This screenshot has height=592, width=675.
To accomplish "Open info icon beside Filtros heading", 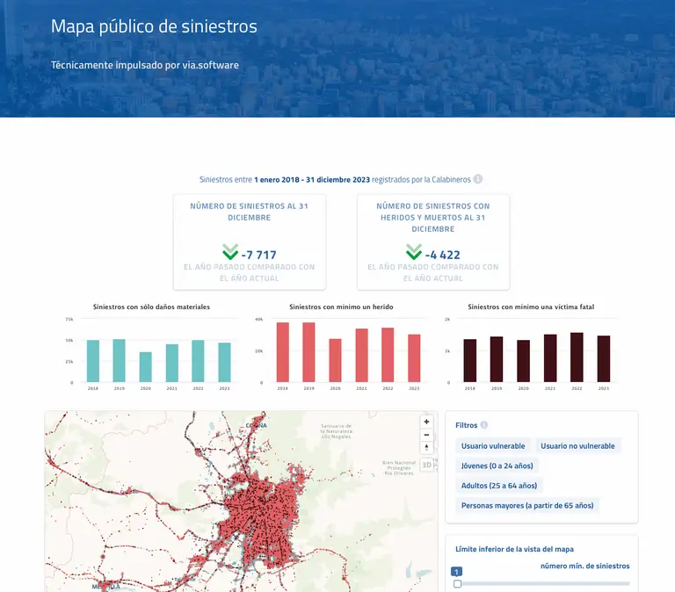I will (x=484, y=425).
